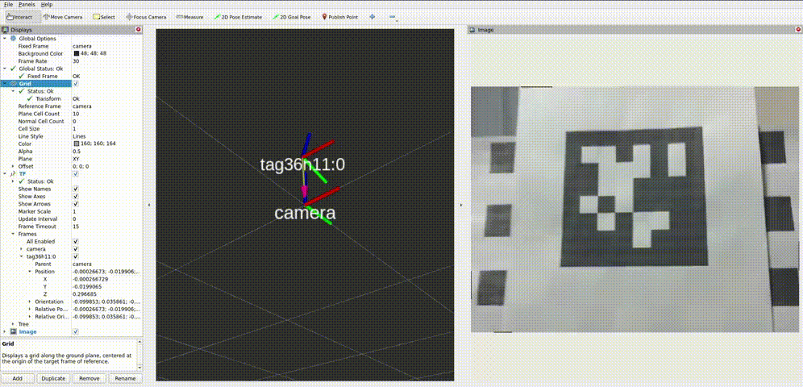This screenshot has width=803, height=387.
Task: Select the 2D Pose Estimate tool
Action: coord(237,17)
